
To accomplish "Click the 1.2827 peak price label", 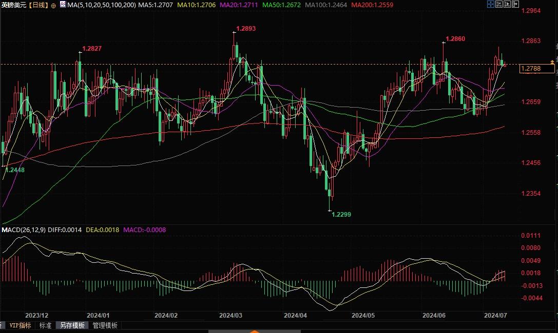I will tap(92, 49).
